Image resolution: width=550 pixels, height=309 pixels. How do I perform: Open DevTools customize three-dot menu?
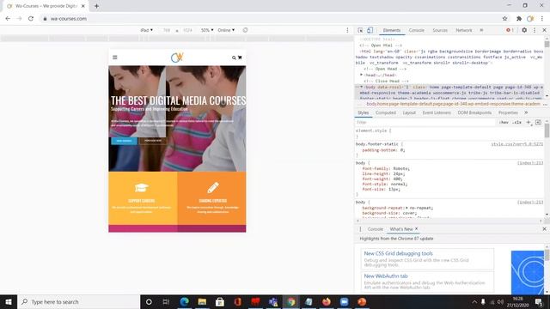click(535, 30)
